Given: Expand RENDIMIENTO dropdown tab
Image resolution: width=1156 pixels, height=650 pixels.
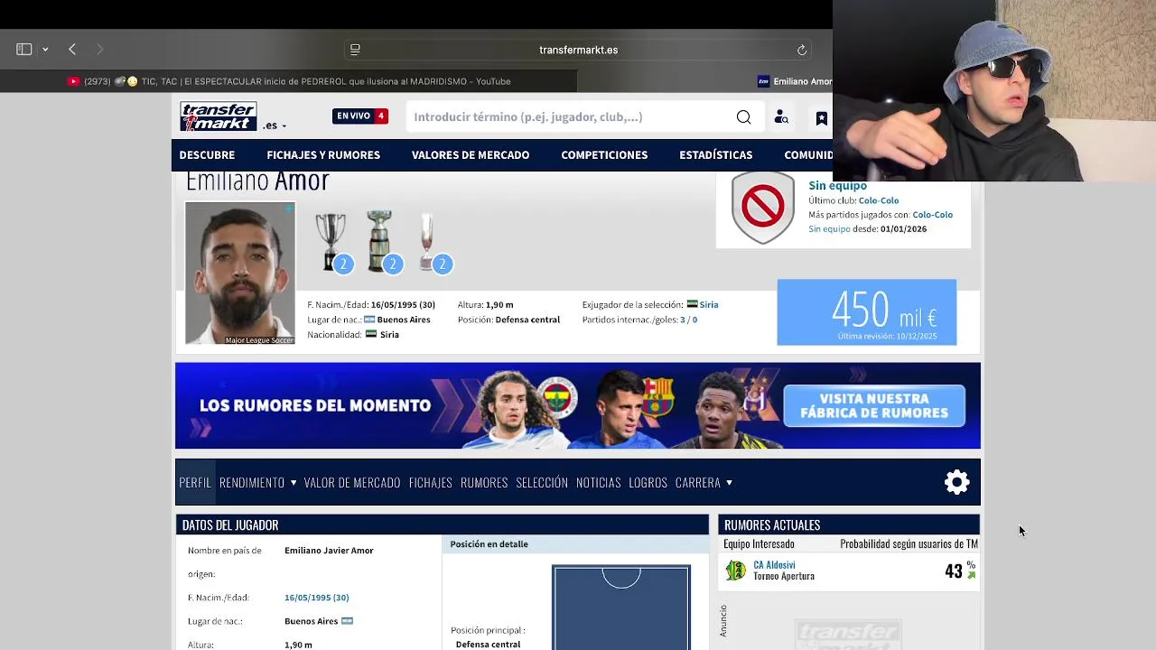Looking at the screenshot, I should click(257, 483).
